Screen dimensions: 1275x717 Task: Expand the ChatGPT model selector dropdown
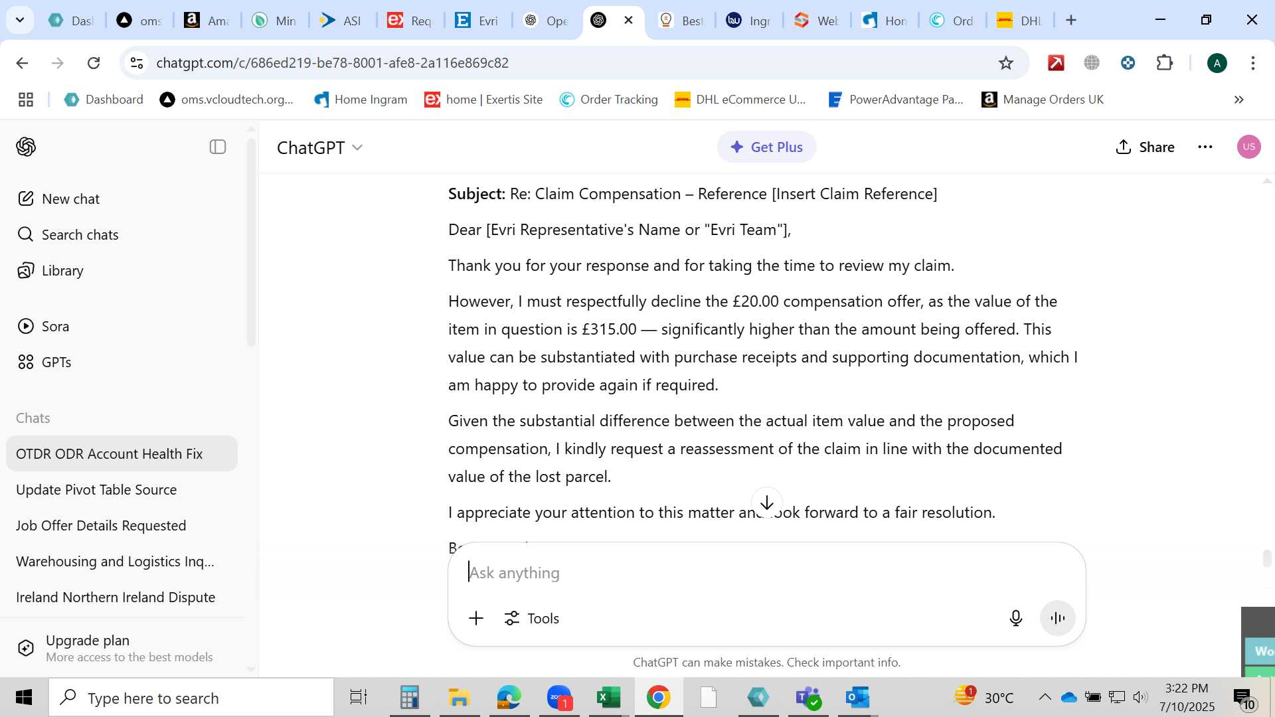(320, 147)
